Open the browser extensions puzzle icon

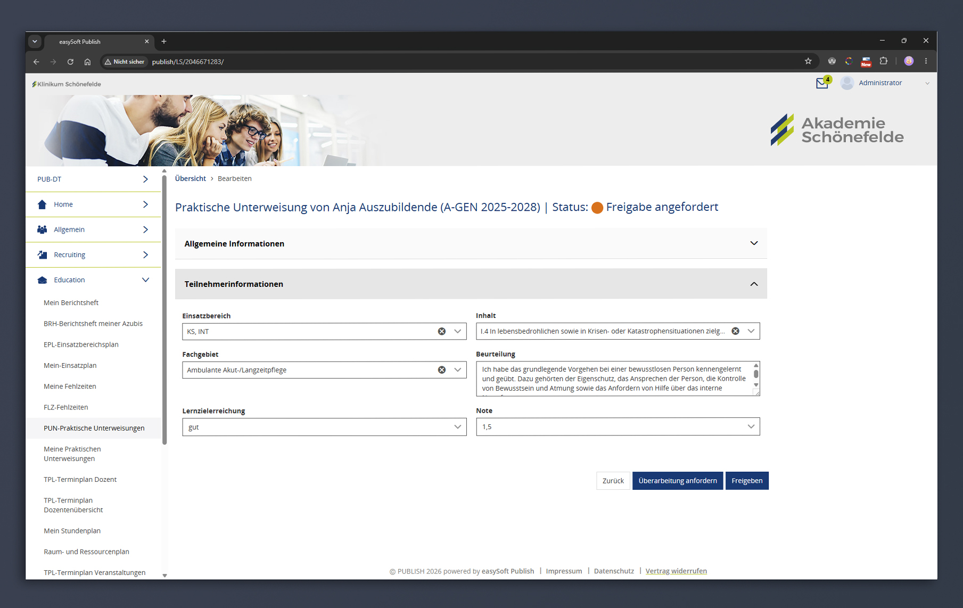pos(884,61)
